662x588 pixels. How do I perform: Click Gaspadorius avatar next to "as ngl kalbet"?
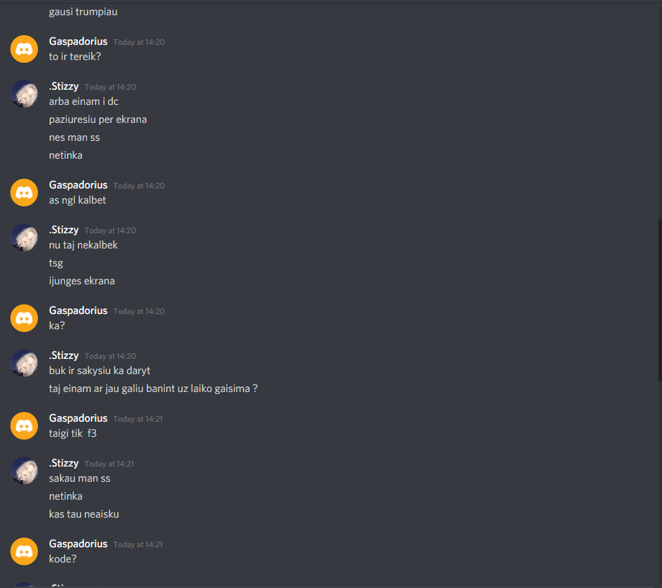24,193
